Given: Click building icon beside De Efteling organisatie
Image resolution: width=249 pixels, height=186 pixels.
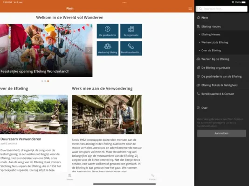Looking at the screenshot, I should click(x=198, y=67).
